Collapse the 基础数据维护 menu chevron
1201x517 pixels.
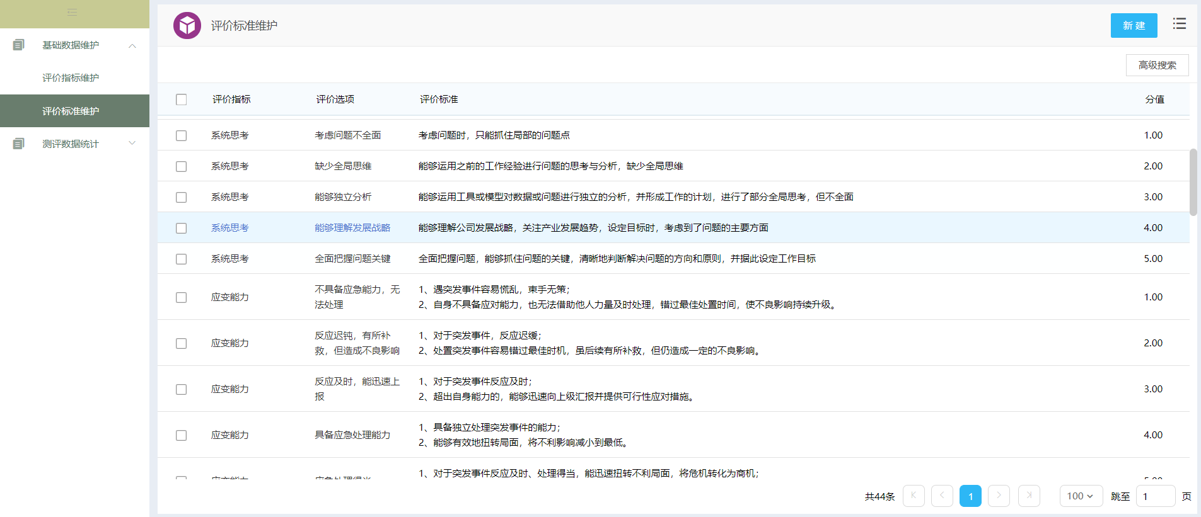point(132,45)
